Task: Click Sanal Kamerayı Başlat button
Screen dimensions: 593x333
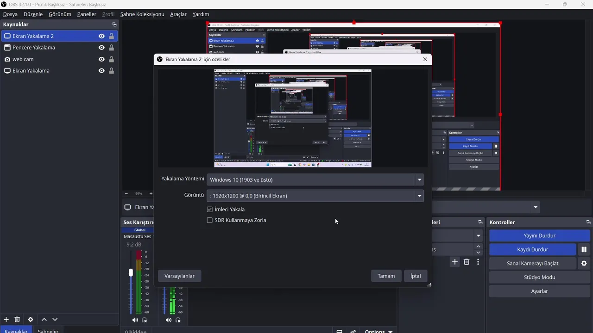Action: (532, 263)
